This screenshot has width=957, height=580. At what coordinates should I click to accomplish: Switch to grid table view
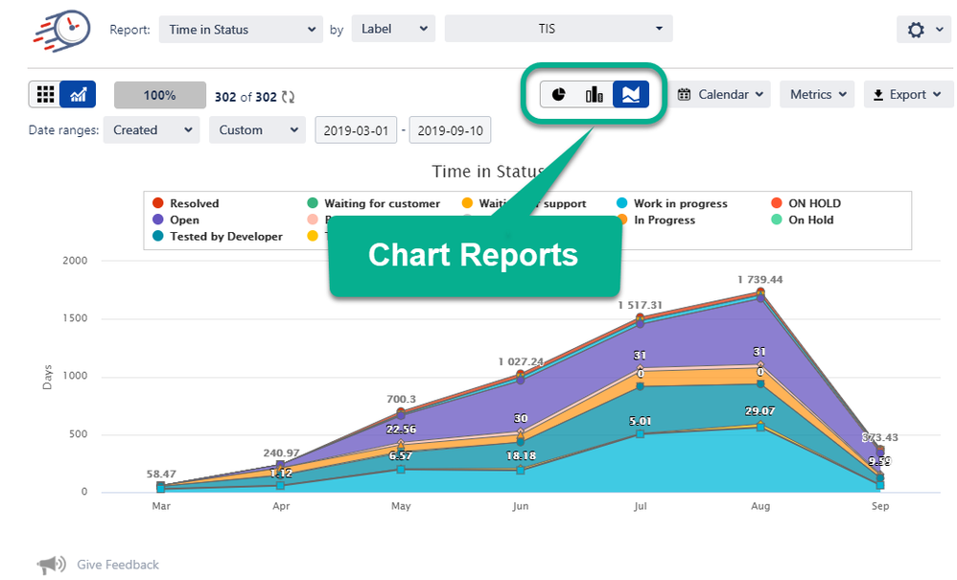point(45,95)
